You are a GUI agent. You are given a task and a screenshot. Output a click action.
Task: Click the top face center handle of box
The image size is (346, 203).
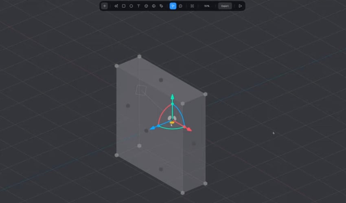click(x=161, y=80)
